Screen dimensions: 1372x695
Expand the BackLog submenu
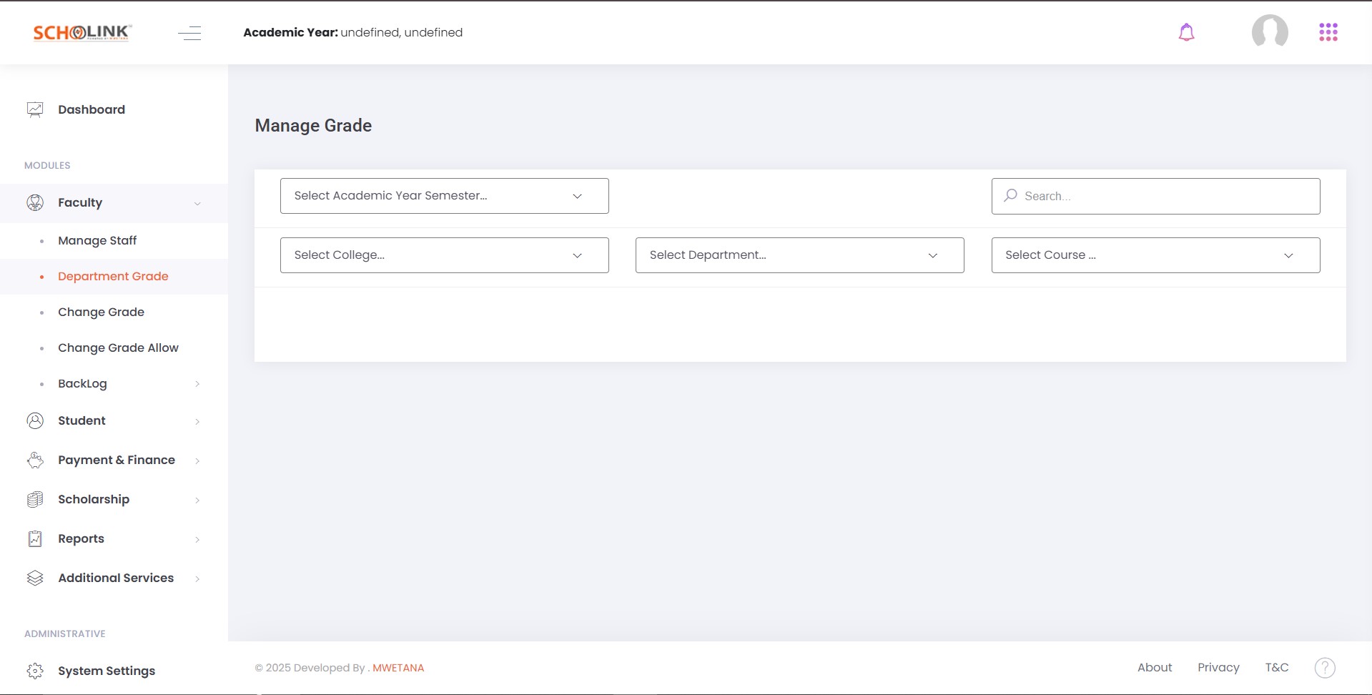(x=82, y=383)
